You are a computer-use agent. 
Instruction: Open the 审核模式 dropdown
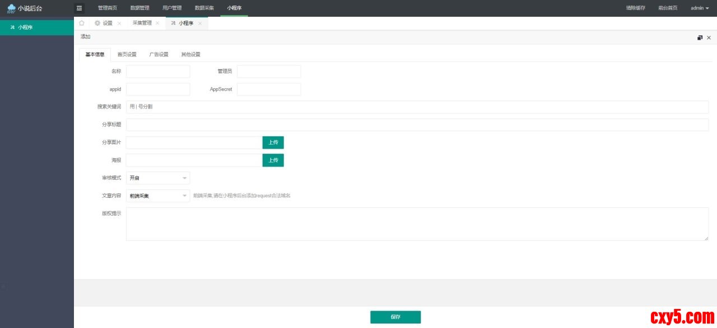pos(158,178)
